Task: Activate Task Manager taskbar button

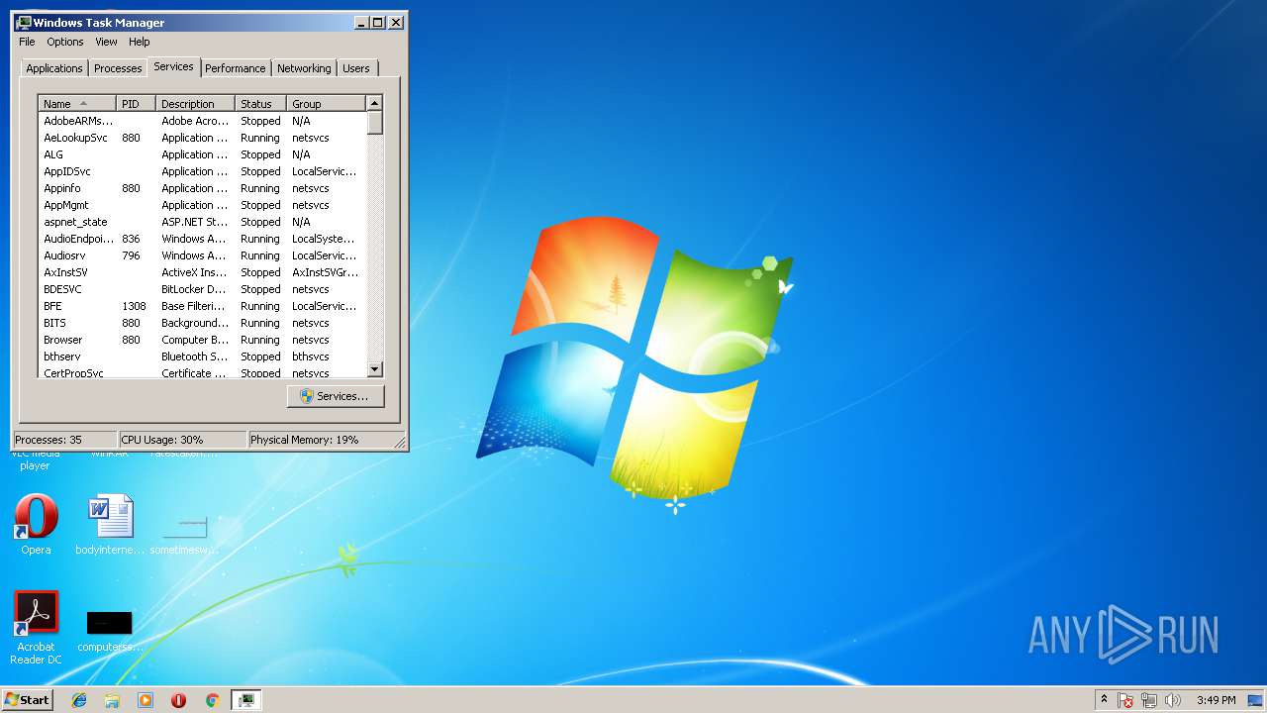Action: pyautogui.click(x=245, y=700)
